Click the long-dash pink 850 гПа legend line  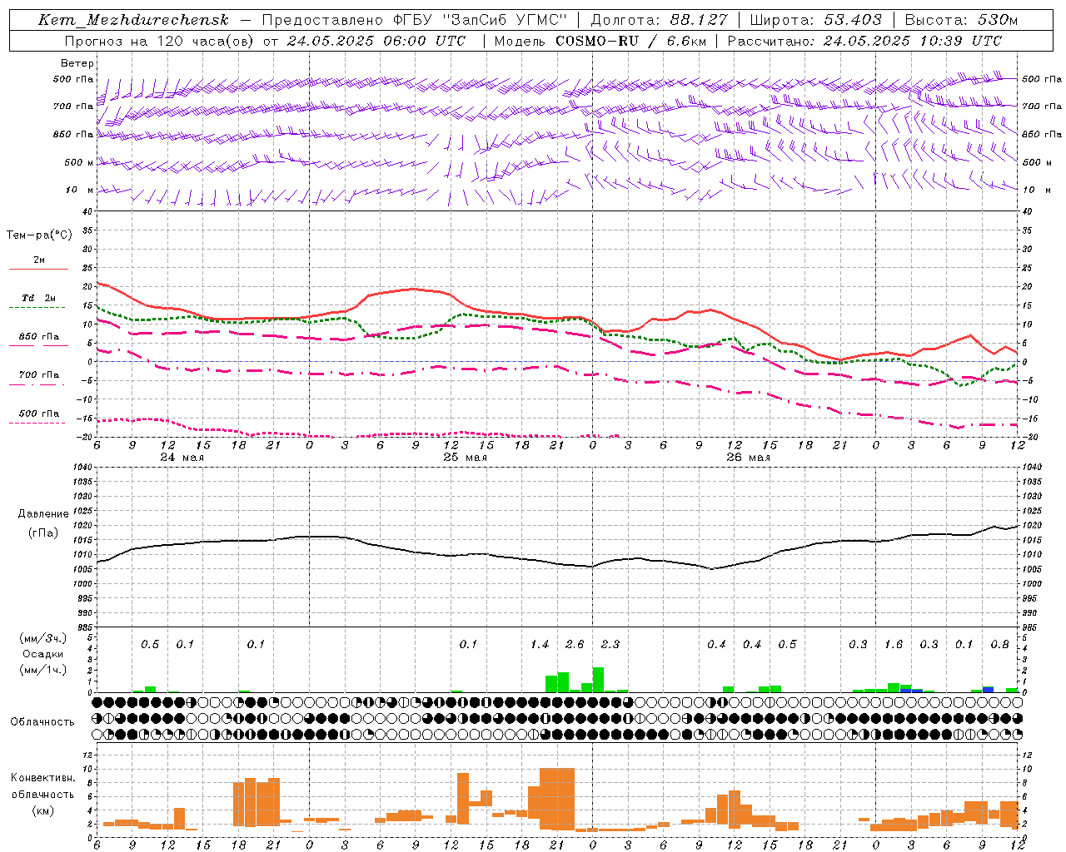point(38,345)
